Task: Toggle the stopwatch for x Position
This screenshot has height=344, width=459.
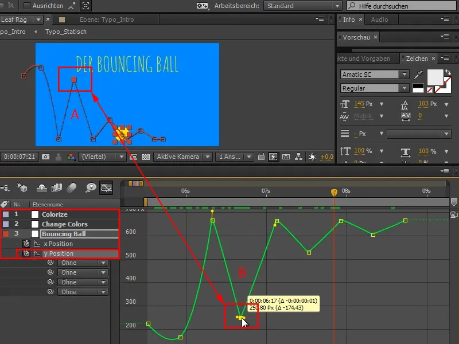Action: coord(26,244)
